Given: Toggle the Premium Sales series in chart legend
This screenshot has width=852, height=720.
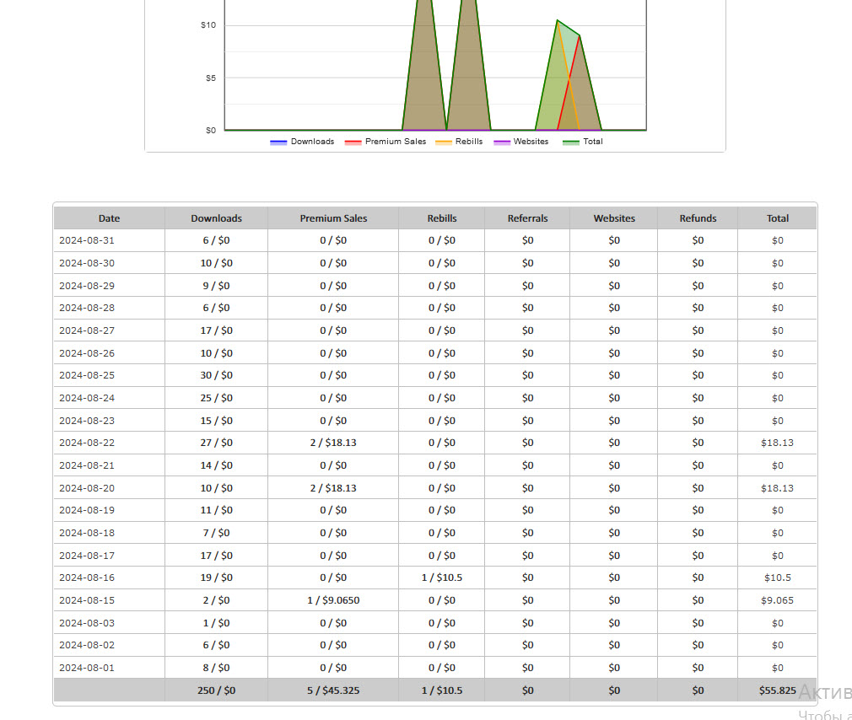Looking at the screenshot, I should pos(386,142).
